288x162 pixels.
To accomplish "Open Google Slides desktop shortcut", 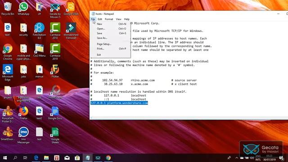I will coord(71,9).
